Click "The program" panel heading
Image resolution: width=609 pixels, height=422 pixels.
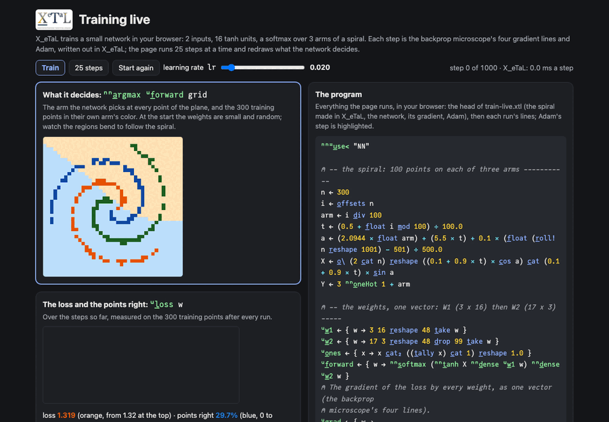339,95
